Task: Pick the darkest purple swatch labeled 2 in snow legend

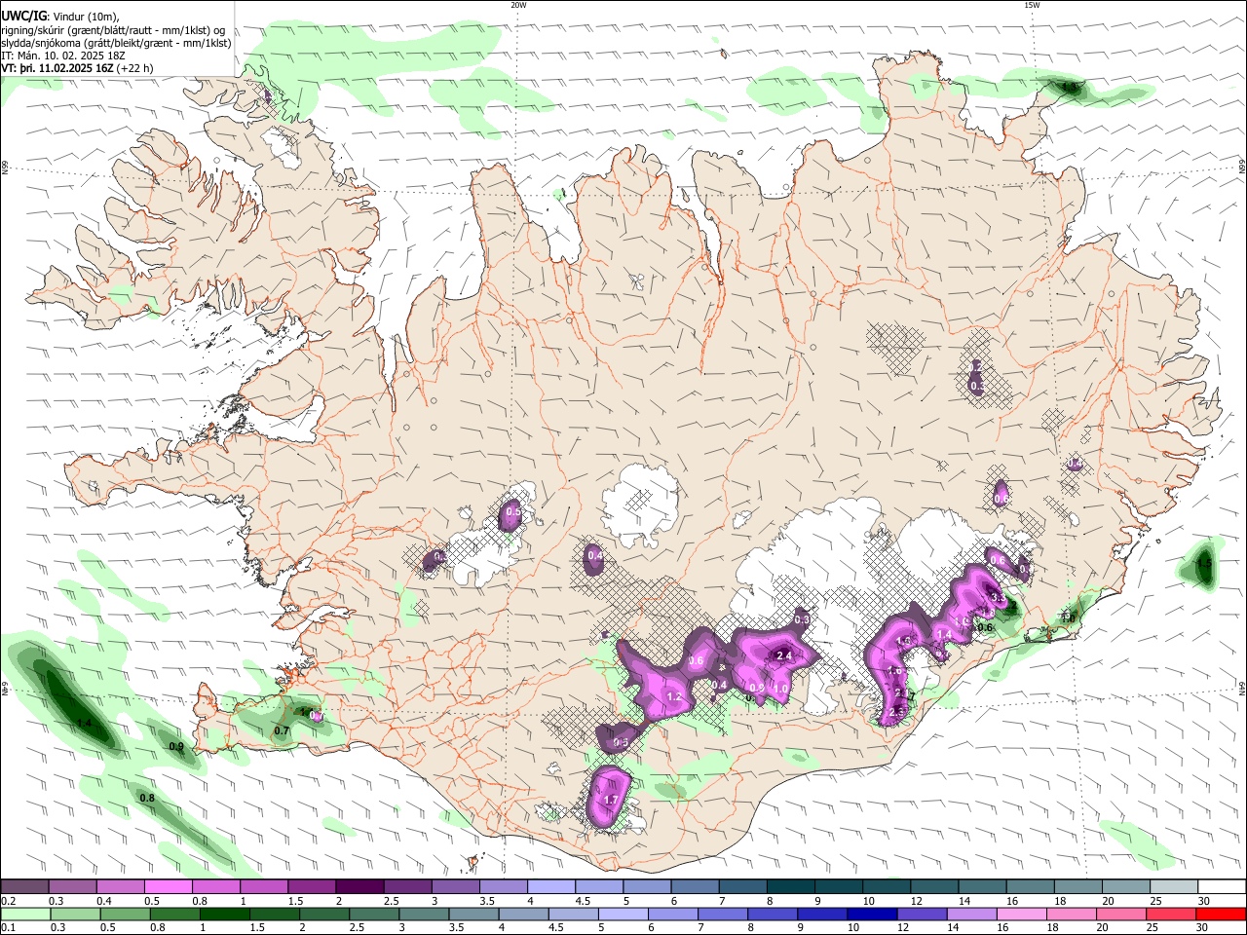Action: pyautogui.click(x=359, y=887)
